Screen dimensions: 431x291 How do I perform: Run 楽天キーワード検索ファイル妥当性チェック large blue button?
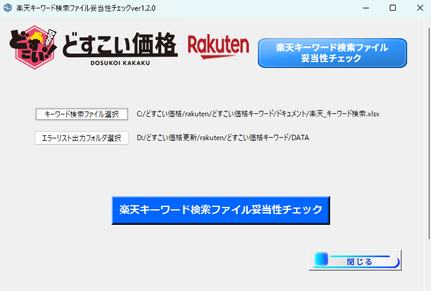[x=221, y=210]
